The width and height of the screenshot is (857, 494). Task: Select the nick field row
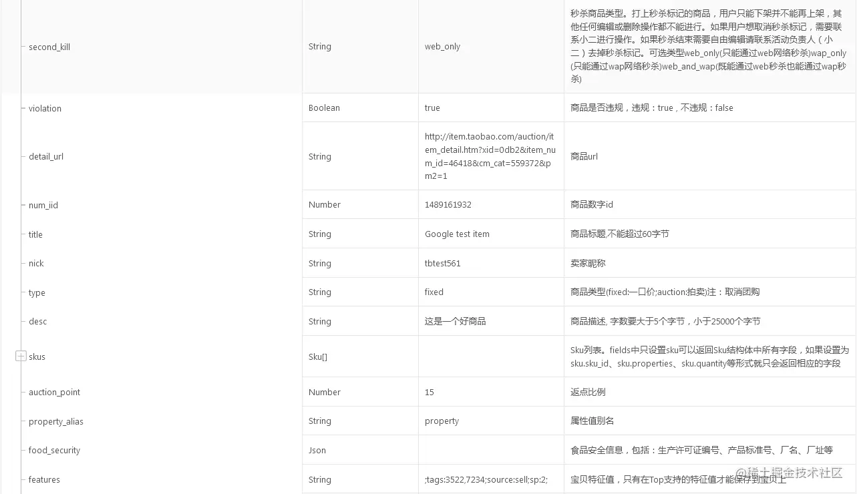point(36,262)
